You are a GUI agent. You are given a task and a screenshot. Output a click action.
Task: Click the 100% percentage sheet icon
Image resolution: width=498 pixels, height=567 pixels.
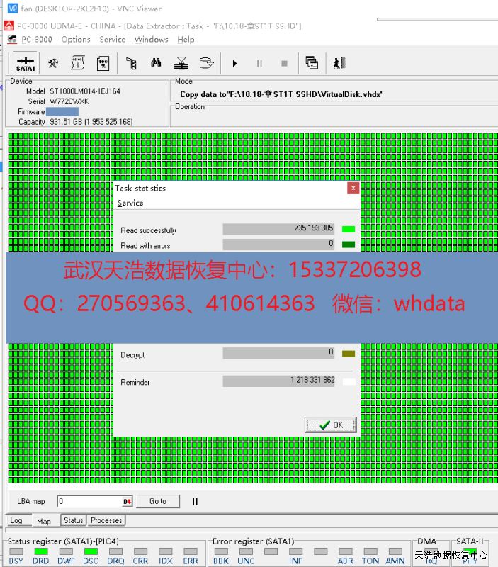(103, 64)
